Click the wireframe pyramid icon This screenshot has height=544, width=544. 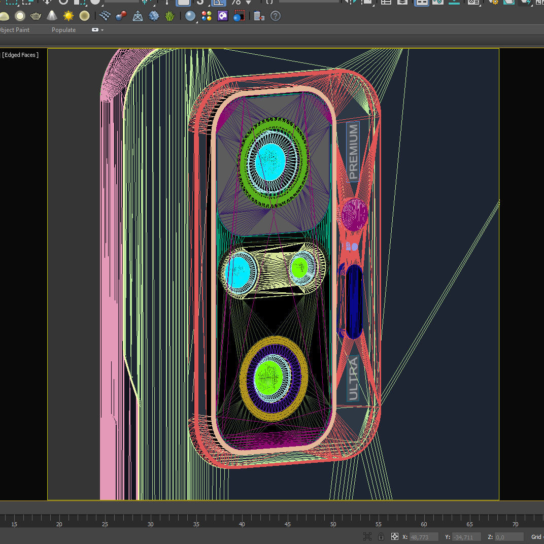(138, 16)
